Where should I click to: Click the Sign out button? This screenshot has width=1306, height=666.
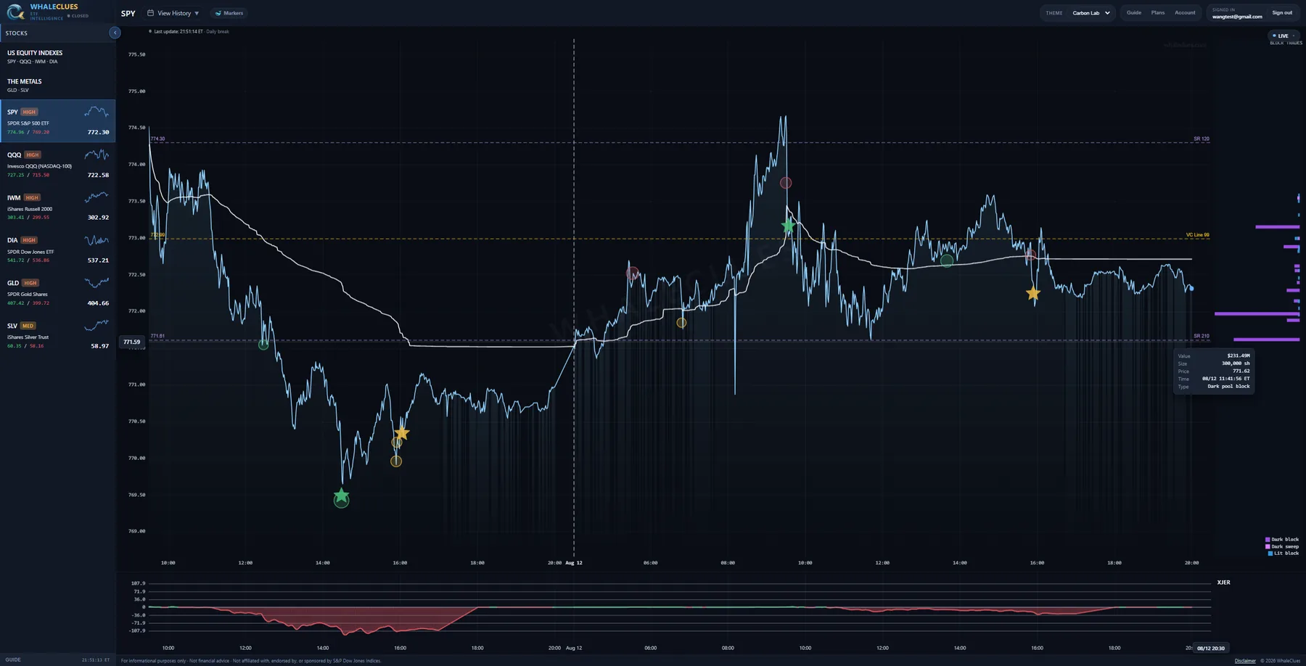point(1282,12)
